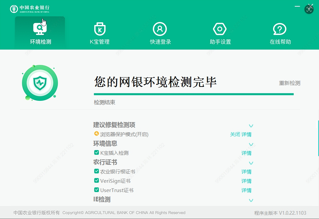The height and width of the screenshot is (219, 319).
Task: View 详情 for K宝插入检测
Action: point(246,153)
